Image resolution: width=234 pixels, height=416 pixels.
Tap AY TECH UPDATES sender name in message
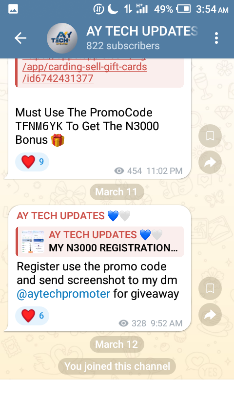point(60,216)
